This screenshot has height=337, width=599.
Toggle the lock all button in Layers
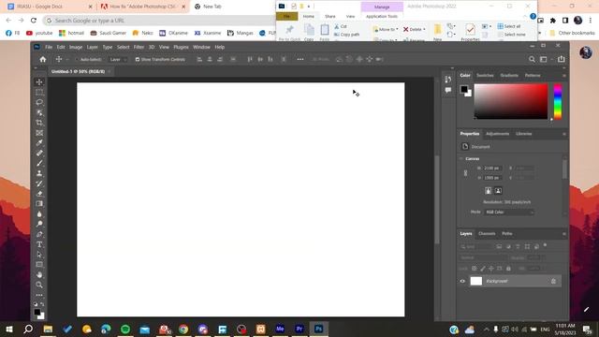[x=508, y=269]
